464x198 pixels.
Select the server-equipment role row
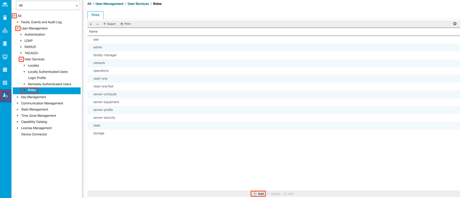(274, 102)
